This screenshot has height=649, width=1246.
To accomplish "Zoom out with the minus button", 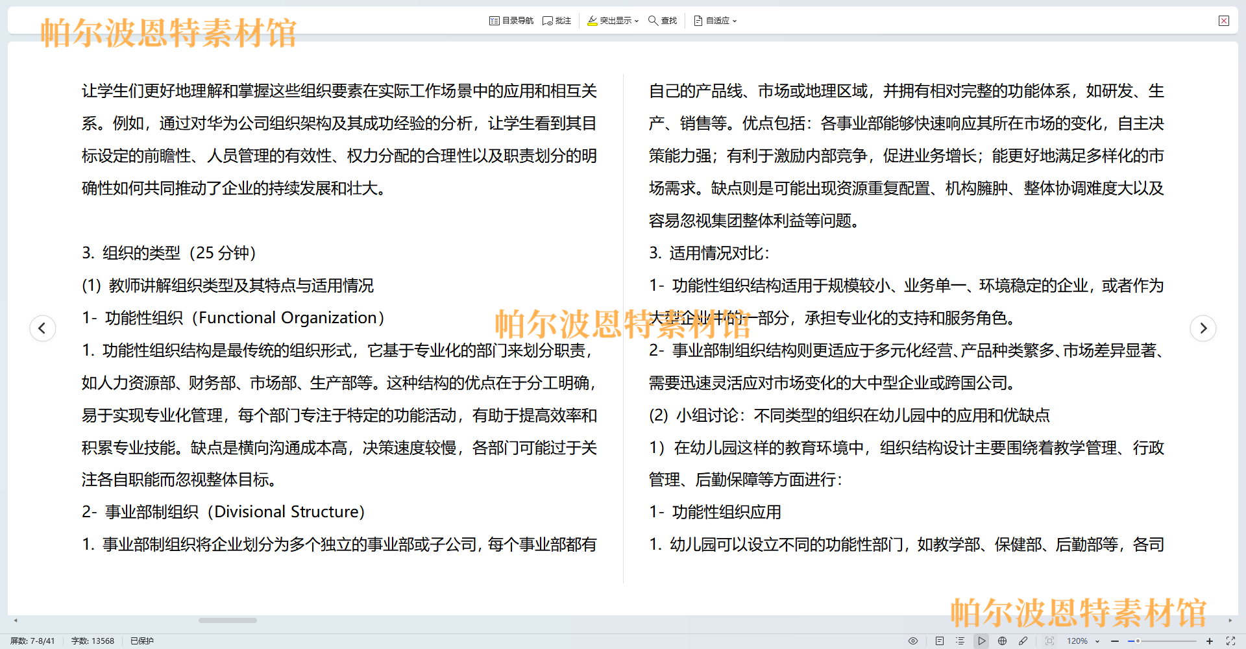I will pos(1115,641).
